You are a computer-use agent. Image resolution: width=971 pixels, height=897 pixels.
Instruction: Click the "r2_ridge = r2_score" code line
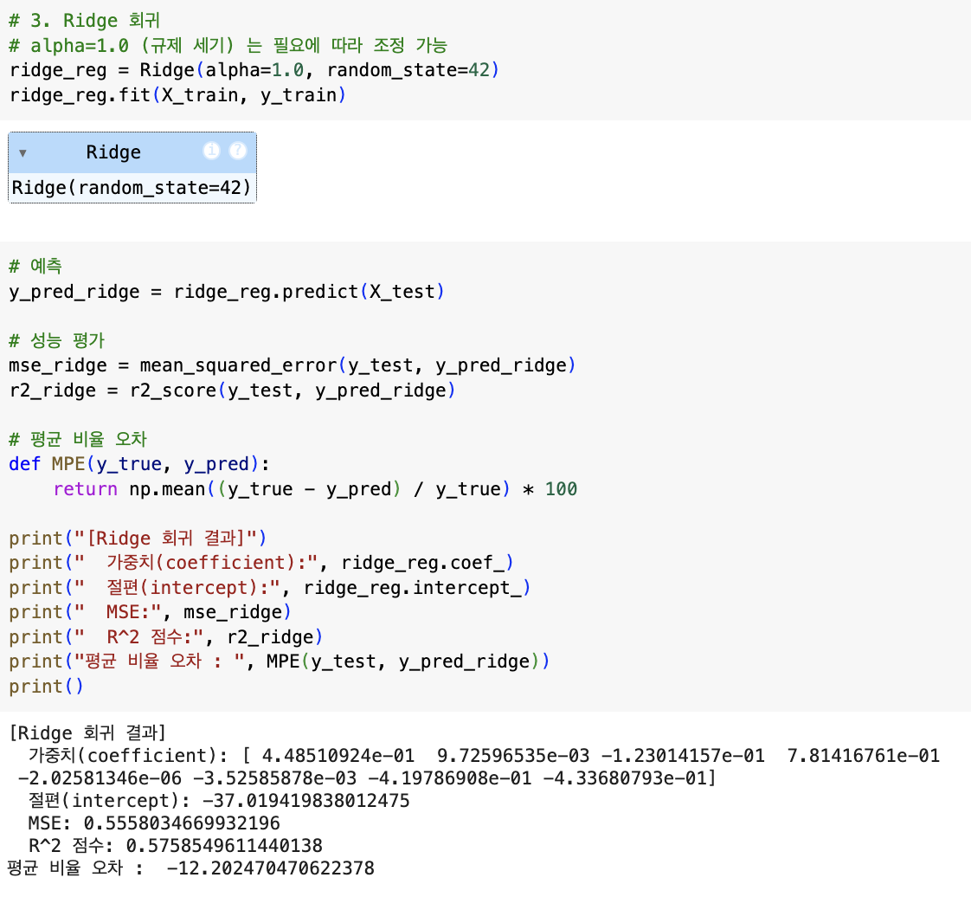[232, 390]
